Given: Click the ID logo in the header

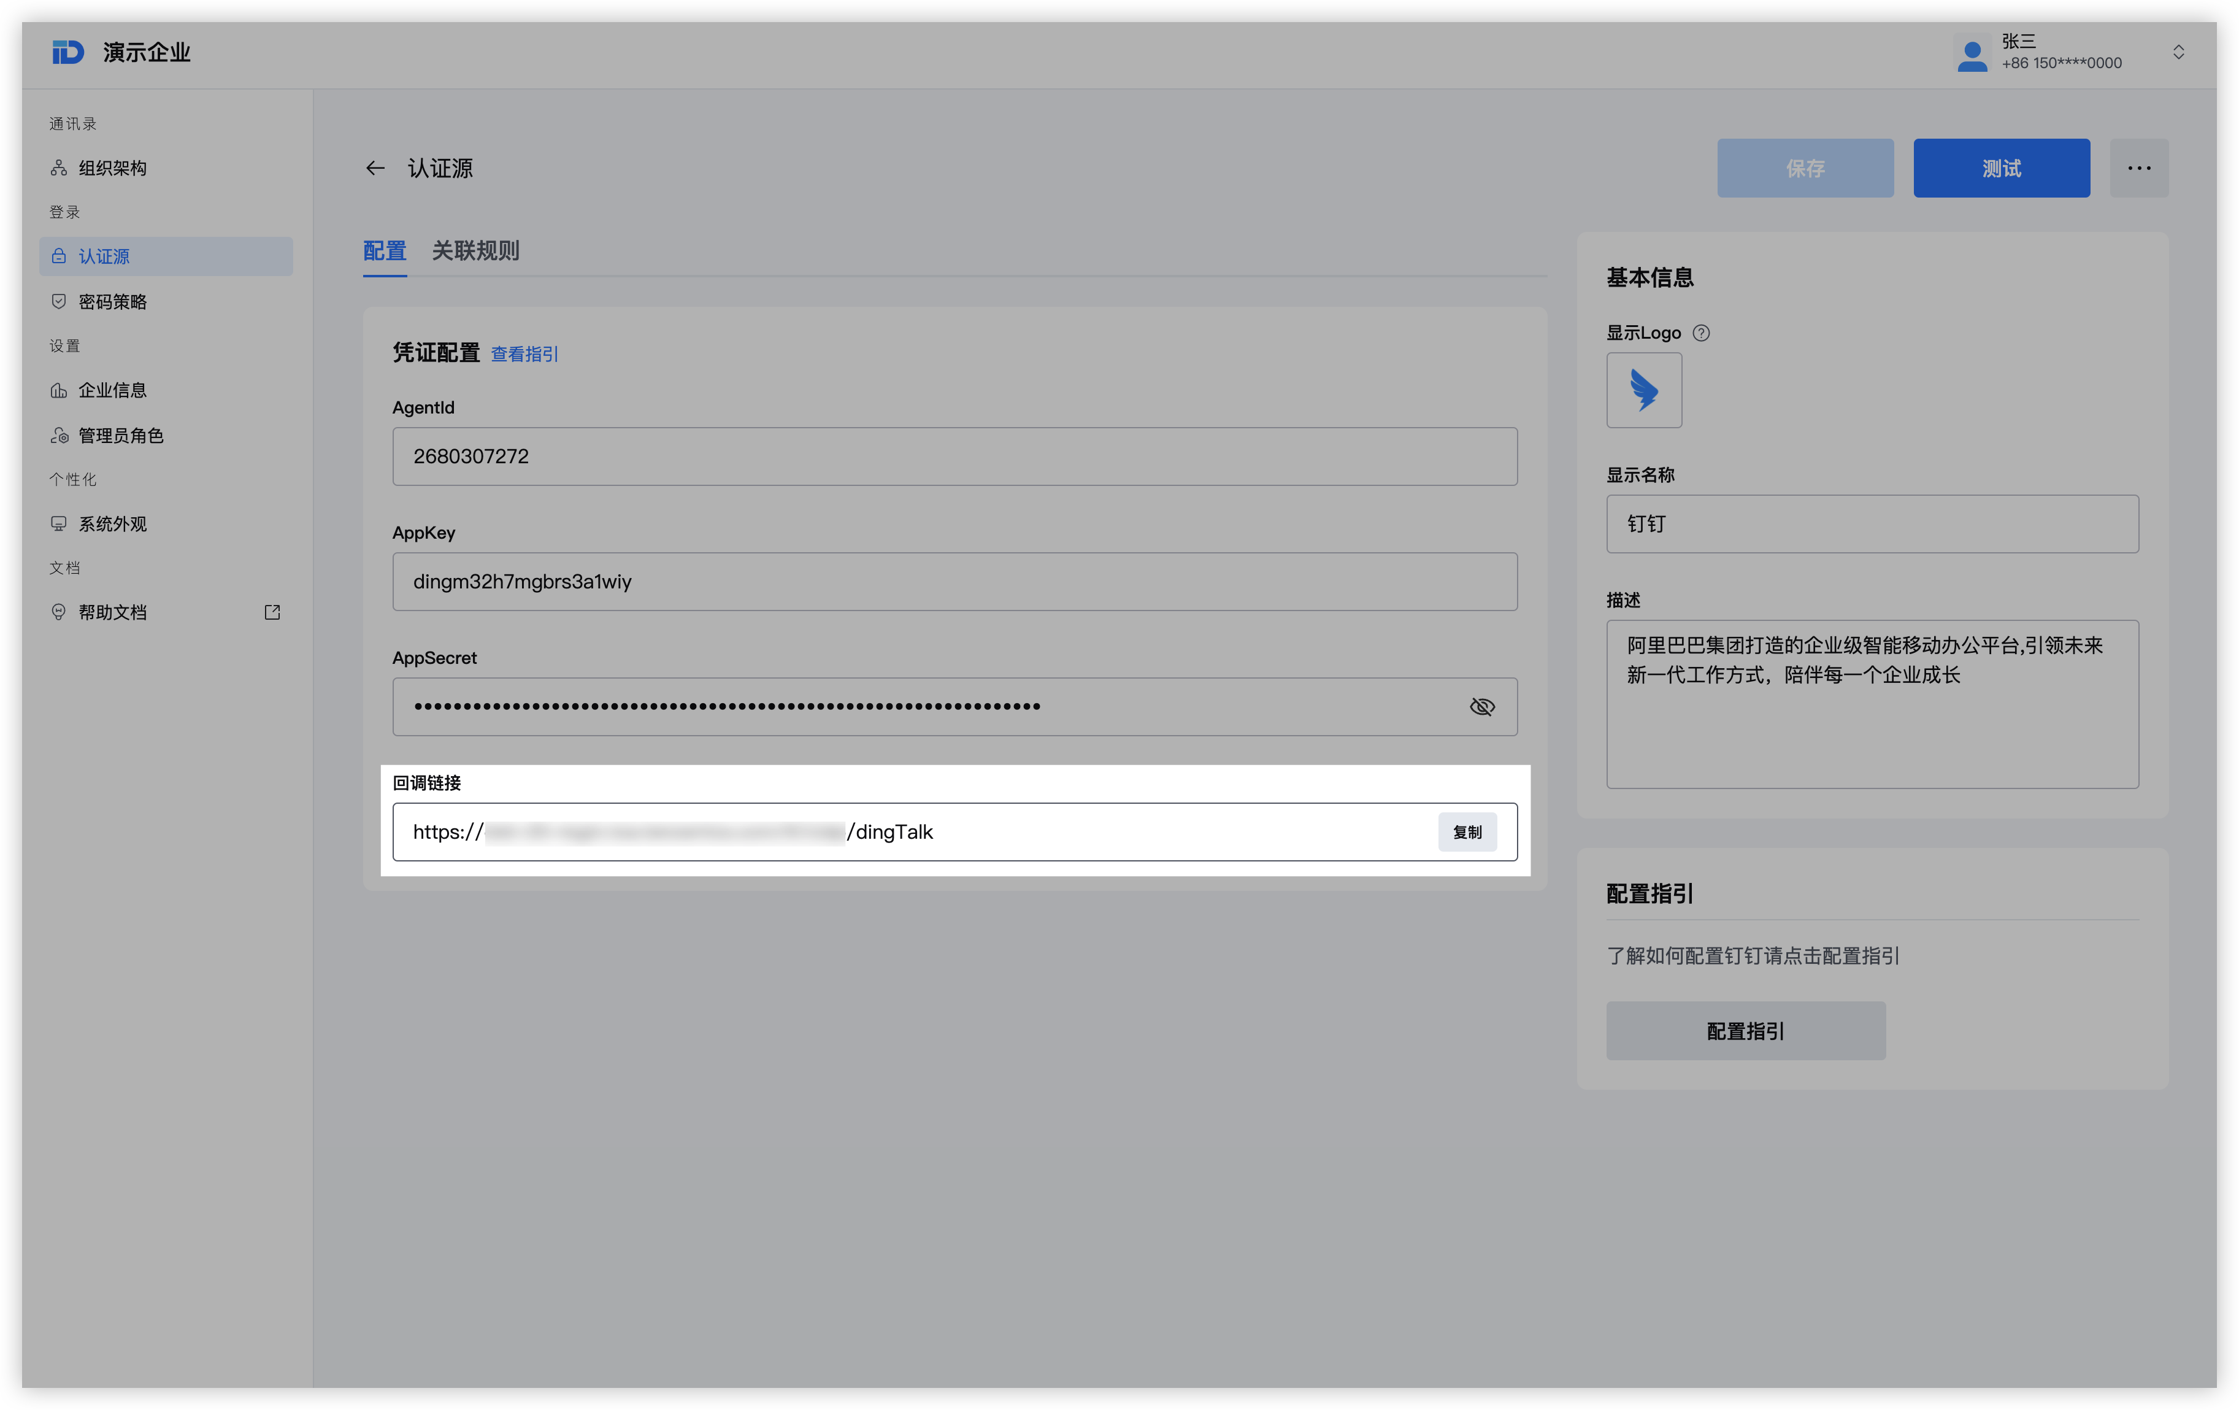Looking at the screenshot, I should tap(68, 52).
